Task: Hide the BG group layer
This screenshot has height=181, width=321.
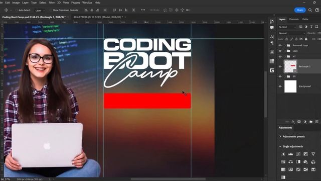Action: (x=280, y=76)
